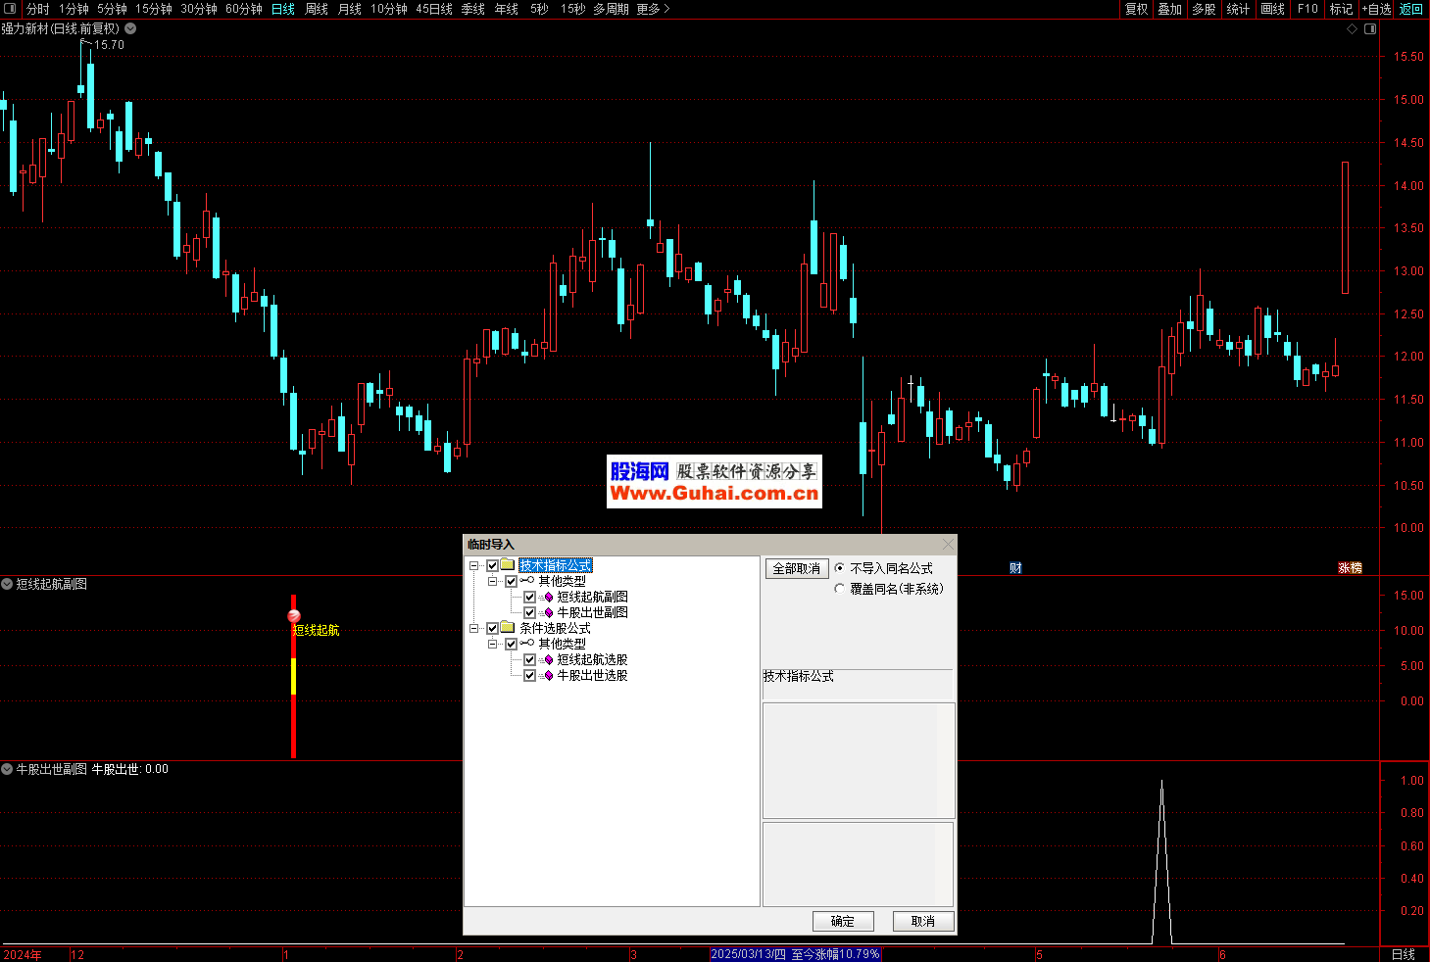Viewport: 1430px width, 962px height.
Task: Click the 复权 toolbar button
Action: click(x=1136, y=9)
